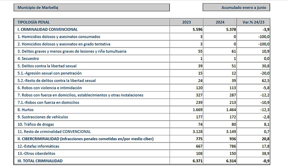The width and height of the screenshot is (288, 168).
Task: Click the value 3.128
Action: [197, 131]
